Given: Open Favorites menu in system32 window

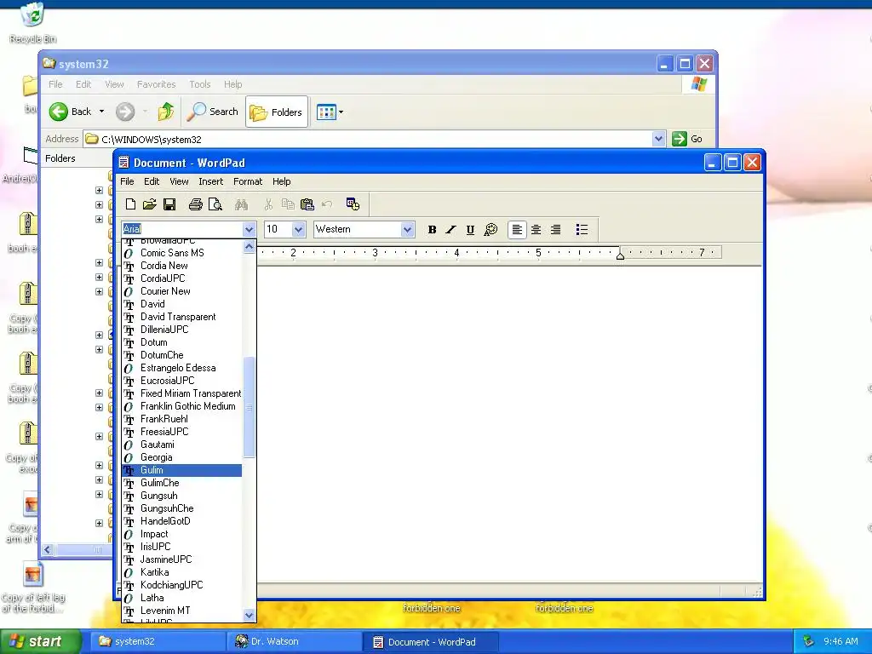Looking at the screenshot, I should 157,84.
